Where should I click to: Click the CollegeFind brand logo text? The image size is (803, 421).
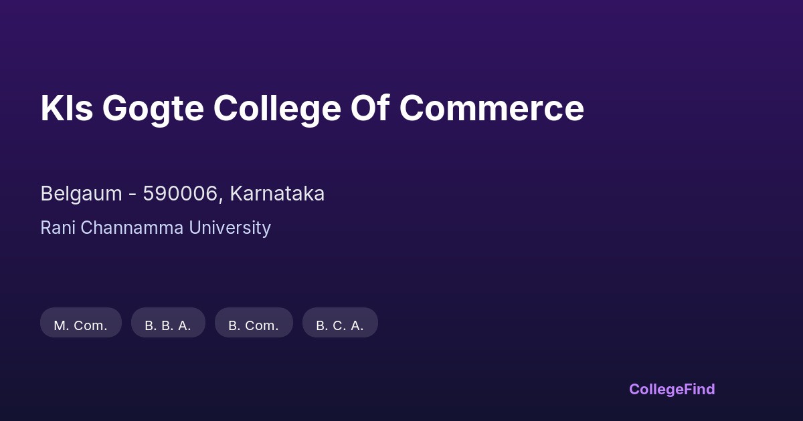671,389
